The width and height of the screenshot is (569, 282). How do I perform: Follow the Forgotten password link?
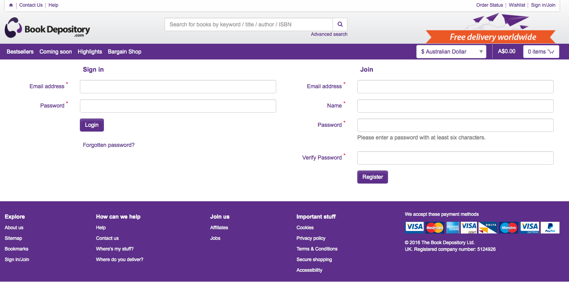tap(109, 145)
